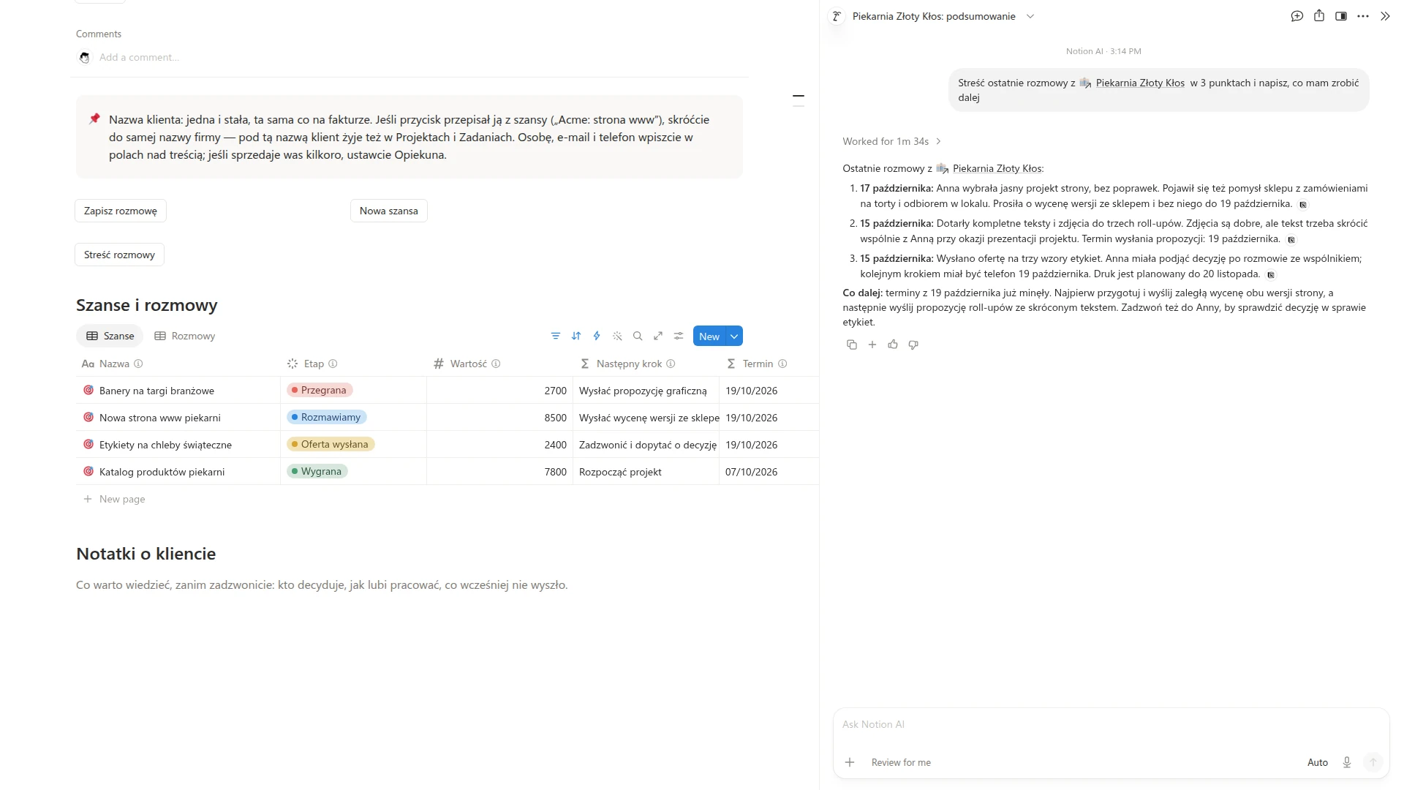Expand the 'Worked for 1m 34s' details
Image resolution: width=1404 pixels, height=790 pixels.
892,141
